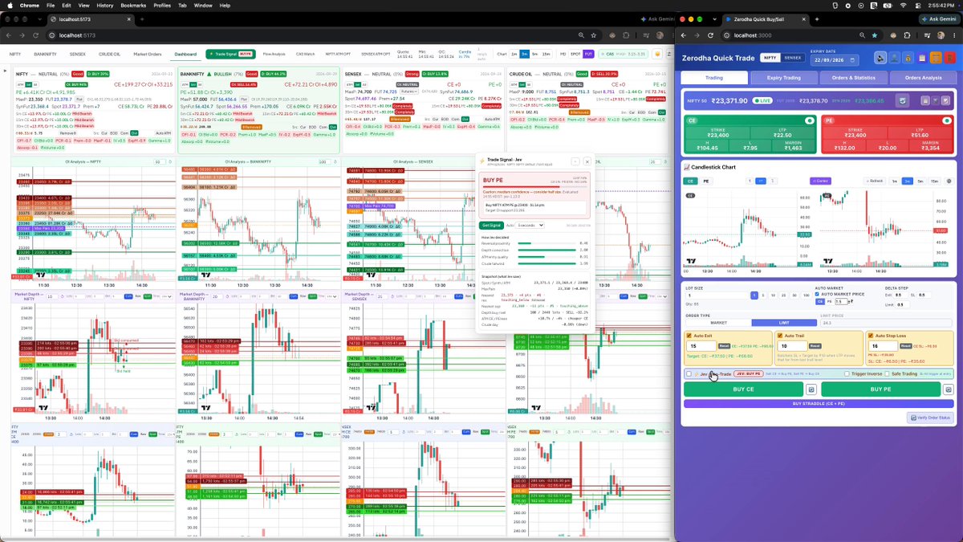Click the Trade Signal button in dashboard toolbar

(x=231, y=54)
